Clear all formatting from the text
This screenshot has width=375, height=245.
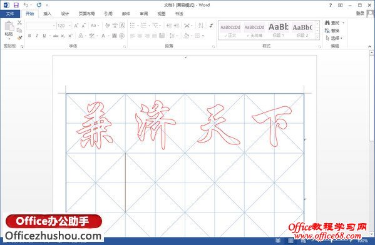[x=108, y=26]
